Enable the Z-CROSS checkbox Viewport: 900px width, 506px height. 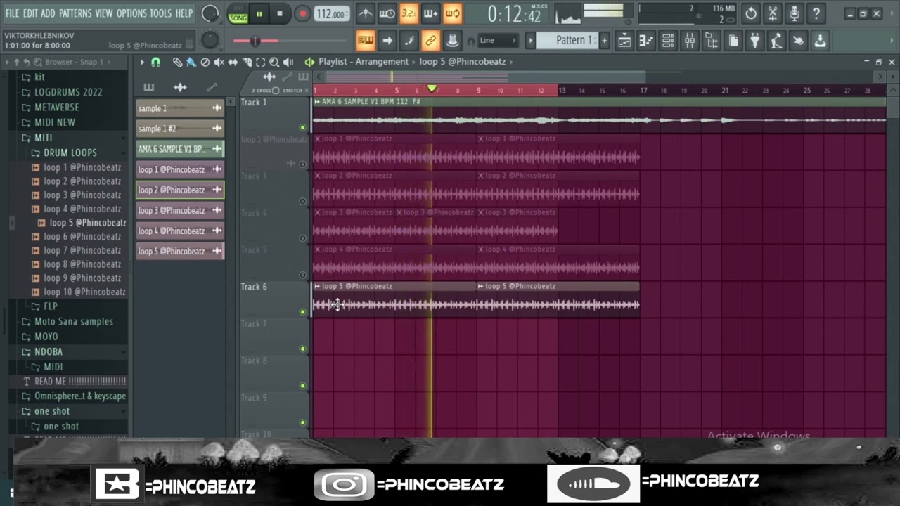pyautogui.click(x=276, y=91)
